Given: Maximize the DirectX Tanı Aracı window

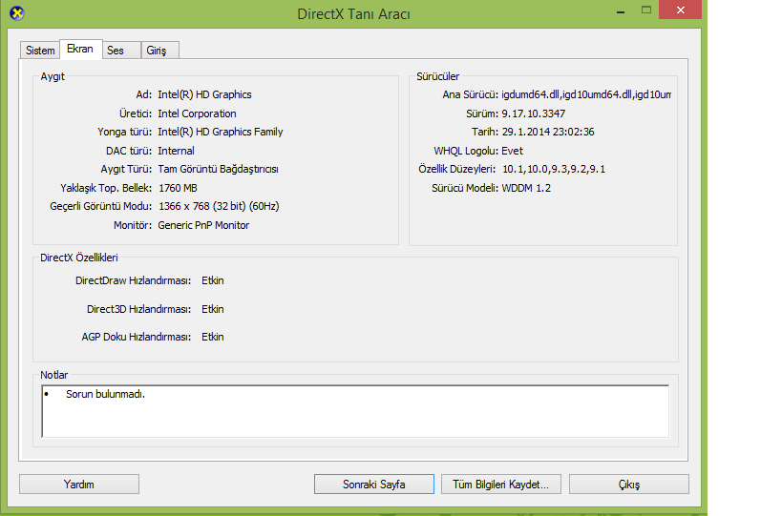Looking at the screenshot, I should click(646, 10).
